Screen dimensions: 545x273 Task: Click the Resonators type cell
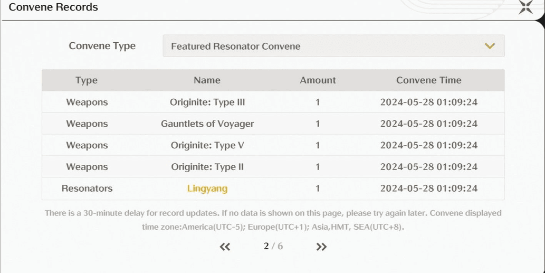point(87,189)
